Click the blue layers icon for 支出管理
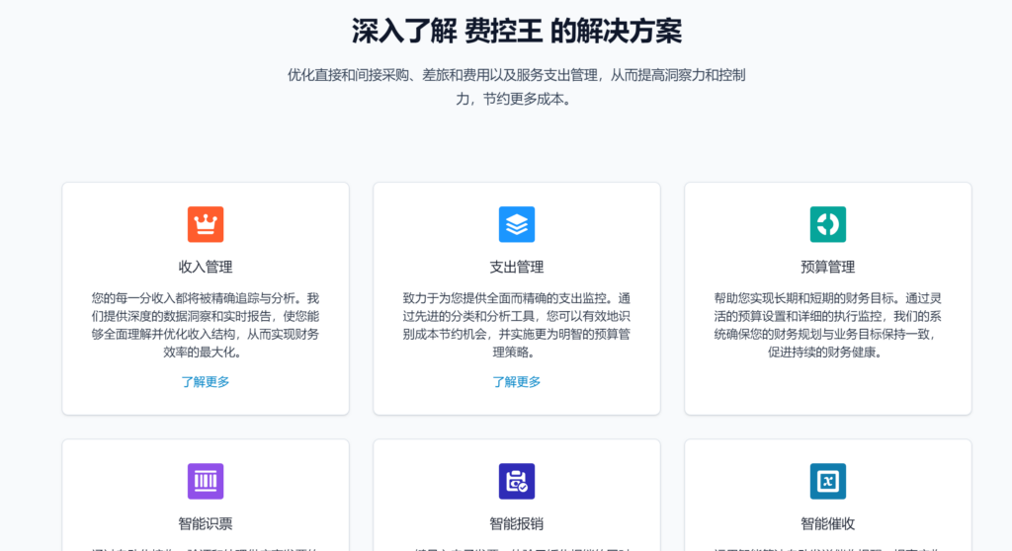1012x551 pixels. 516,224
